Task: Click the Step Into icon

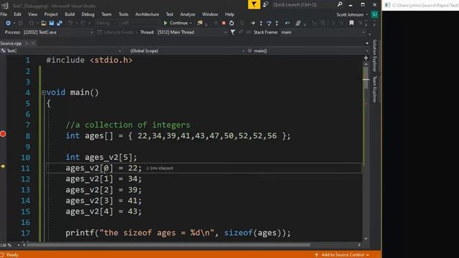Action: [261, 23]
